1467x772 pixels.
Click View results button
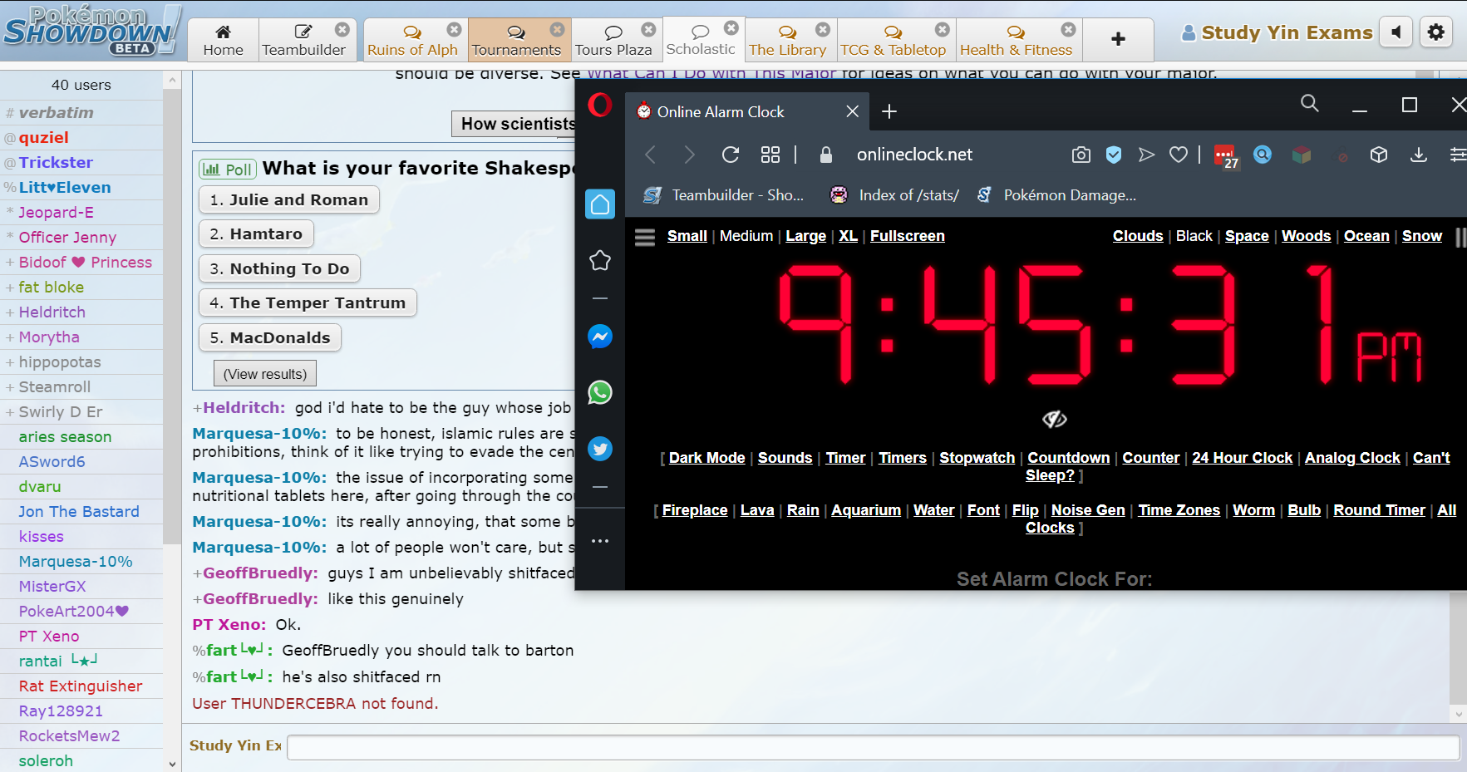click(265, 374)
